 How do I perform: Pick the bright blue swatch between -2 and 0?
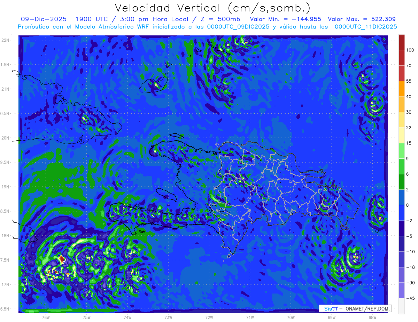tap(402, 213)
